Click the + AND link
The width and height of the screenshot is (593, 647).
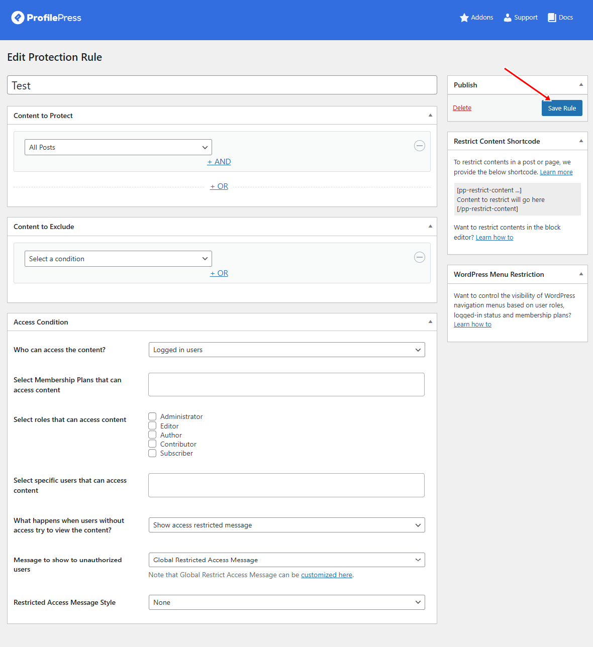(x=219, y=162)
